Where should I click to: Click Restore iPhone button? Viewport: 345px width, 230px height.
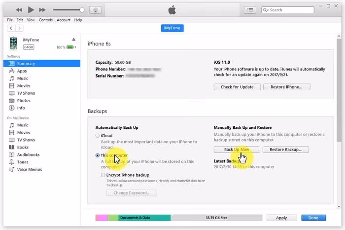pyautogui.click(x=287, y=87)
